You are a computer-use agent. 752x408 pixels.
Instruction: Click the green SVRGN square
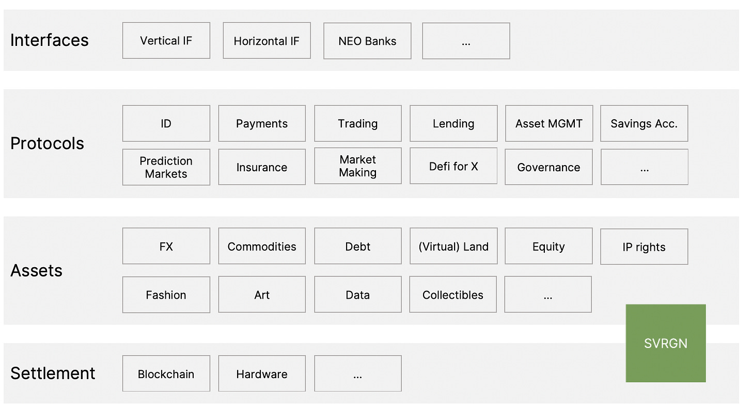point(665,343)
